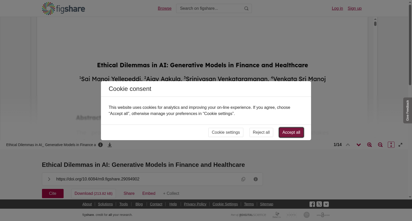Open the Browse menu link

coord(165,8)
